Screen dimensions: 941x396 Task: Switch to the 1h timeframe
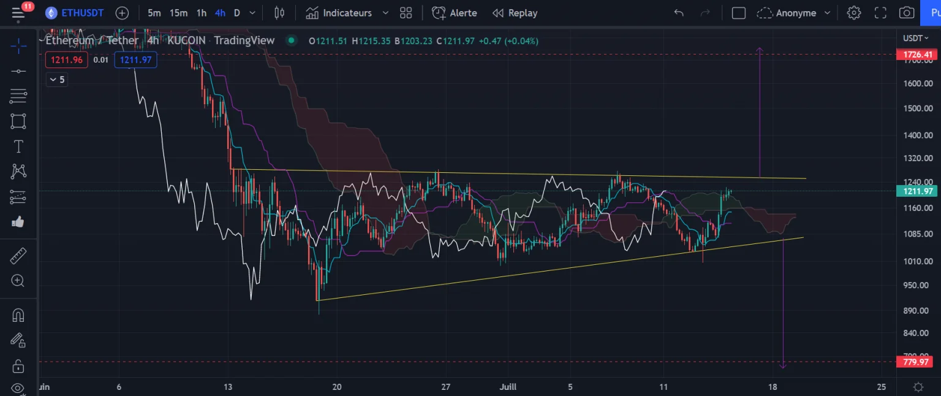click(x=201, y=13)
